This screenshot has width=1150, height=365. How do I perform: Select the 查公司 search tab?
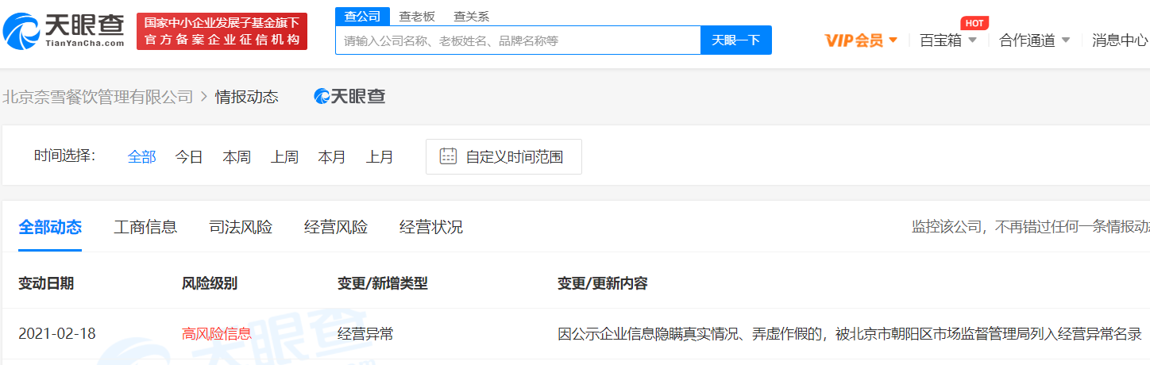click(362, 16)
